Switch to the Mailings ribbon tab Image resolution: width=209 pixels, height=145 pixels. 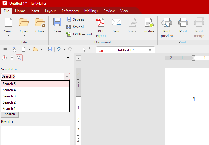tap(91, 11)
